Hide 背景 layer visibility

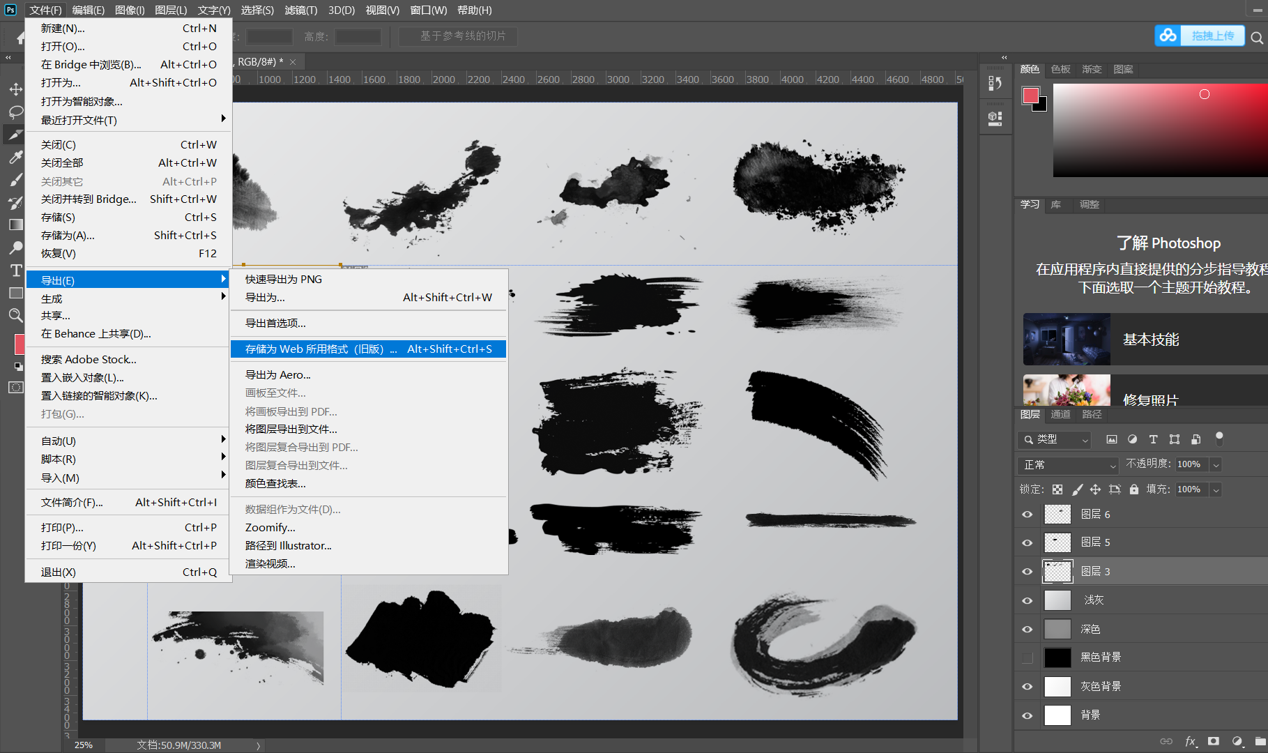pyautogui.click(x=1027, y=715)
